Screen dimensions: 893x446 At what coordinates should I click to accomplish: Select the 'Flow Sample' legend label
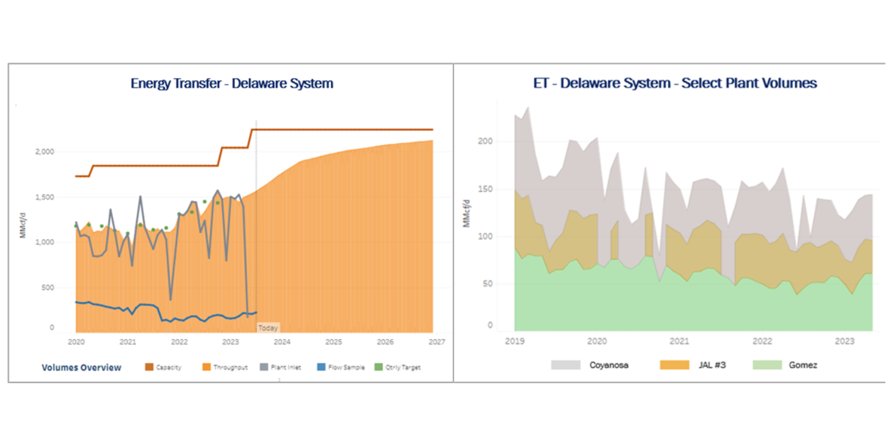346,368
